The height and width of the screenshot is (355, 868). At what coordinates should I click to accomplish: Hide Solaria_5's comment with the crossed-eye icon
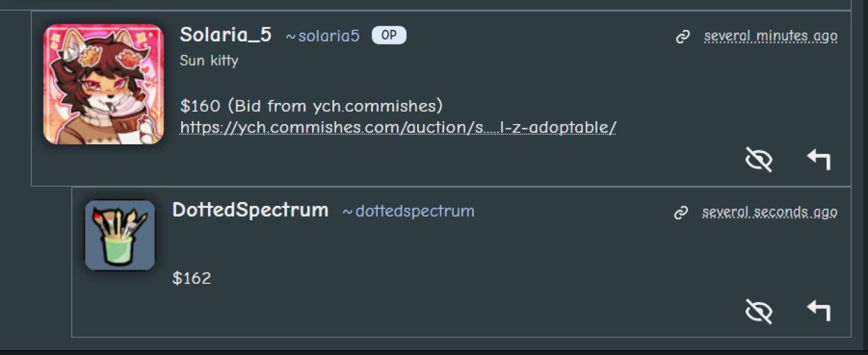click(x=759, y=159)
